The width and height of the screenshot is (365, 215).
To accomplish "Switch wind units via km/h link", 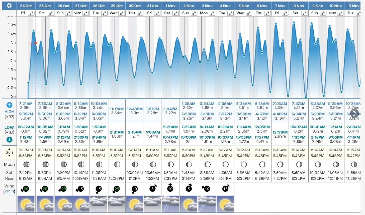I will click(9, 192).
